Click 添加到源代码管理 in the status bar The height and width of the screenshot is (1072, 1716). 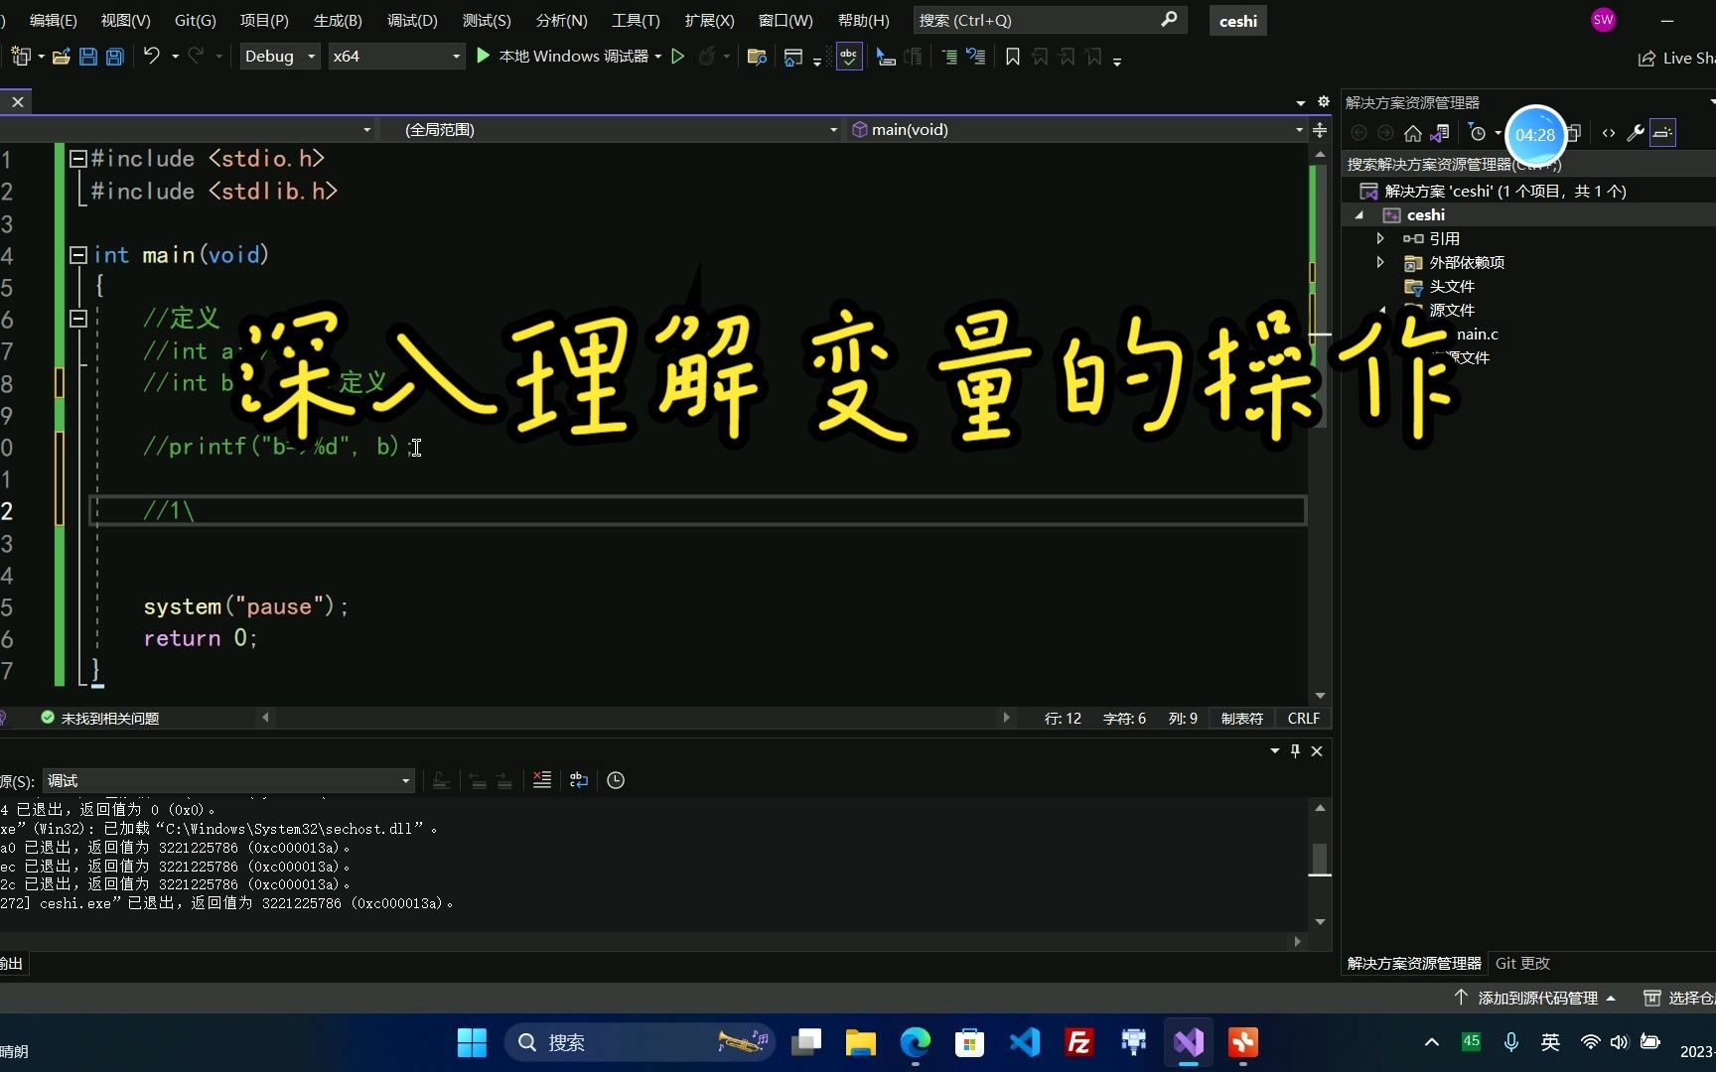pyautogui.click(x=1535, y=998)
